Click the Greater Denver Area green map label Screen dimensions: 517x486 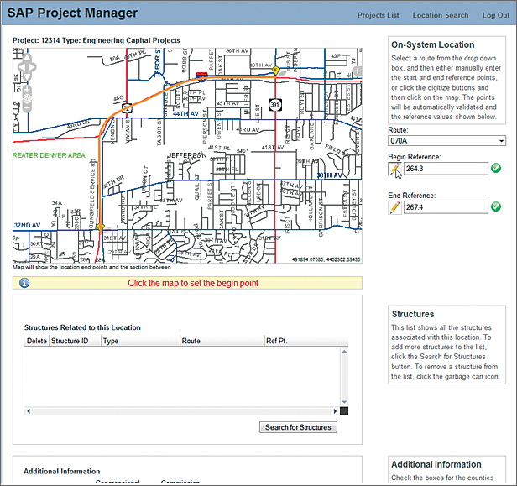[x=49, y=155]
